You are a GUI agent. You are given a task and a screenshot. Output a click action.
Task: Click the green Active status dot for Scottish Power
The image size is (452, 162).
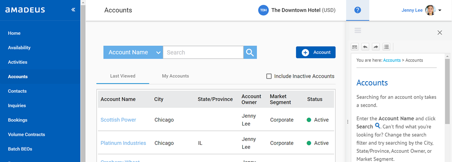309,120
